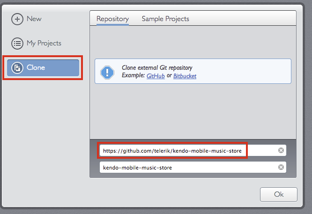Click the 'Example:' text in info box
312x214 pixels.
(133, 75)
